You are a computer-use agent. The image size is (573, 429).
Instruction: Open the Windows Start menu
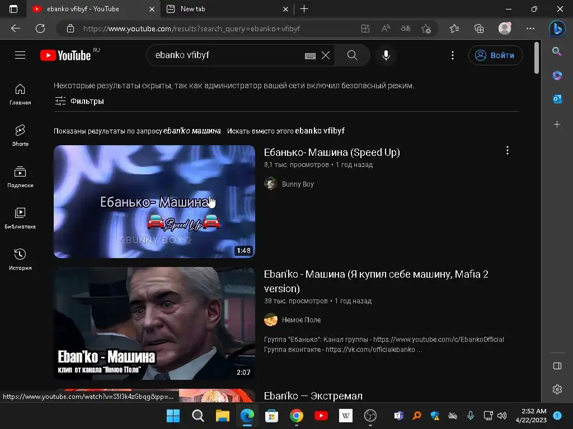(173, 416)
